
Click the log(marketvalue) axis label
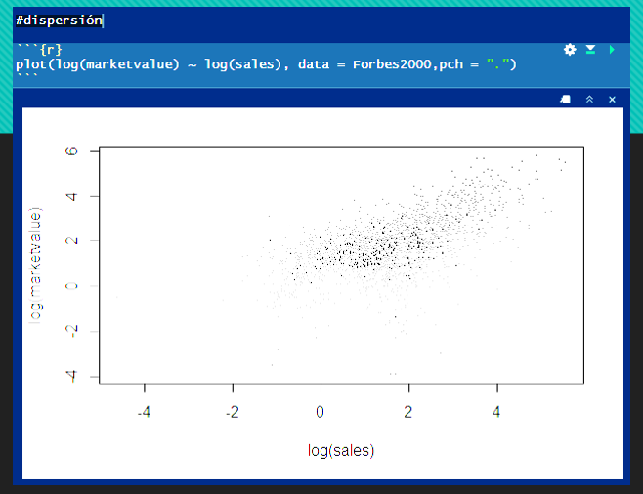coord(36,266)
